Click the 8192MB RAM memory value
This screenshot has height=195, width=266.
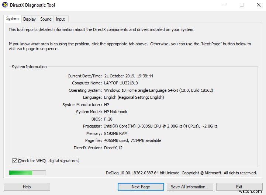tap(116, 133)
